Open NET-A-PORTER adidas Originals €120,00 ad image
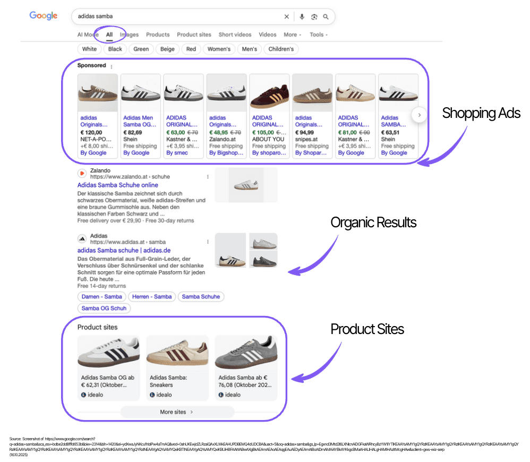 [98, 93]
